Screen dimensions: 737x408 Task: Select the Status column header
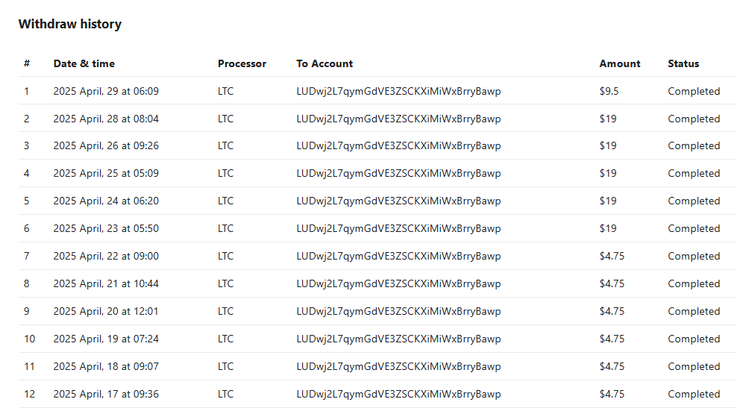tap(683, 63)
